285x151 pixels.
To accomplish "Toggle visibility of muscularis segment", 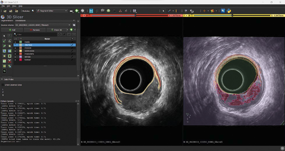I will 15,54.
